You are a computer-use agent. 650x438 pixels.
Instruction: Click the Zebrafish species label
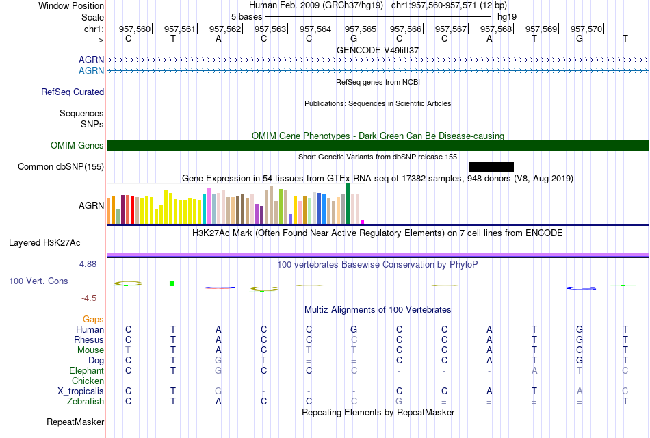86,401
